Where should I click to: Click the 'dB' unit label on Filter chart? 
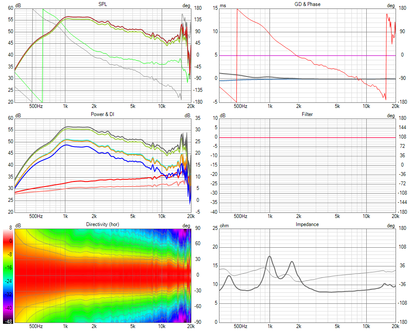222,116
